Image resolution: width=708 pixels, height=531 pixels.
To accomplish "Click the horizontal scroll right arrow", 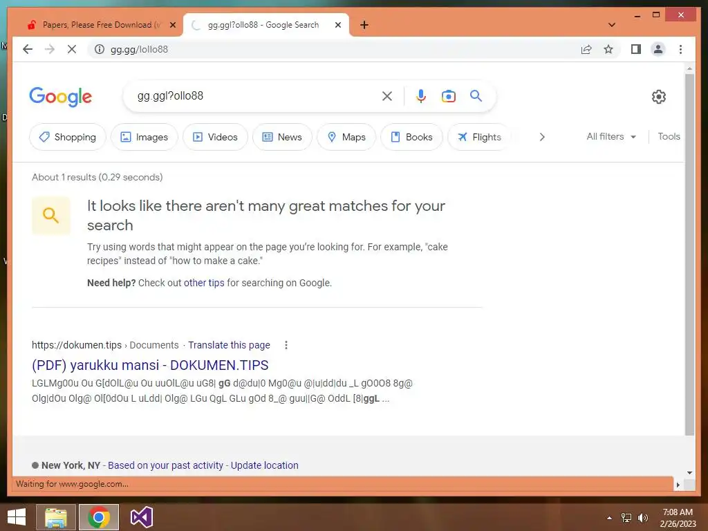I will click(x=678, y=485).
